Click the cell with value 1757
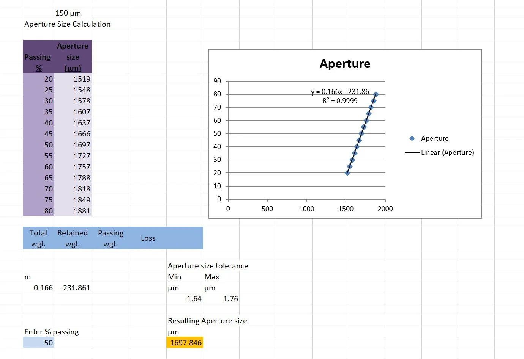 pos(73,167)
